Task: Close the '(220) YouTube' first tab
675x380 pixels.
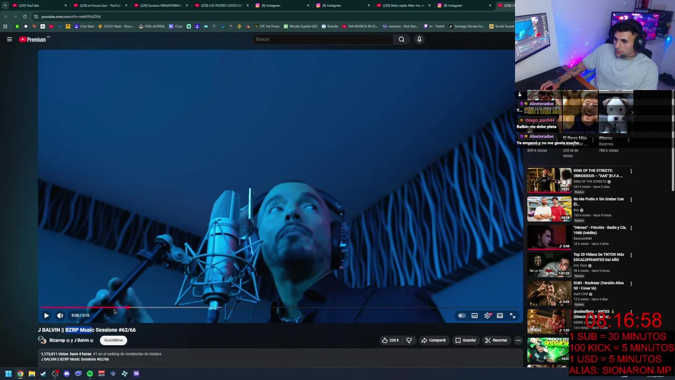Action: coord(65,5)
